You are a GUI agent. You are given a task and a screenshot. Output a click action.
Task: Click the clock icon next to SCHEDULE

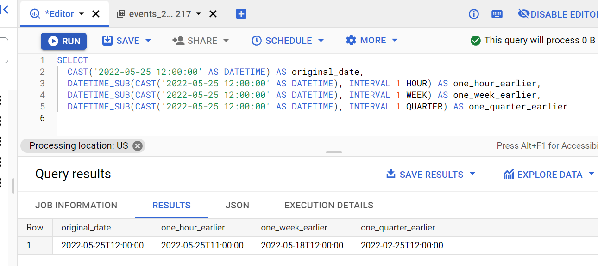click(x=256, y=41)
